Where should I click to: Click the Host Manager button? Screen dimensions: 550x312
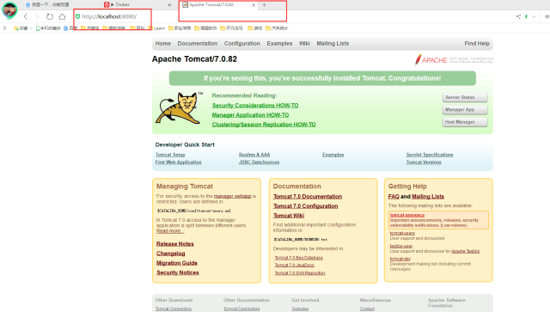tap(465, 122)
